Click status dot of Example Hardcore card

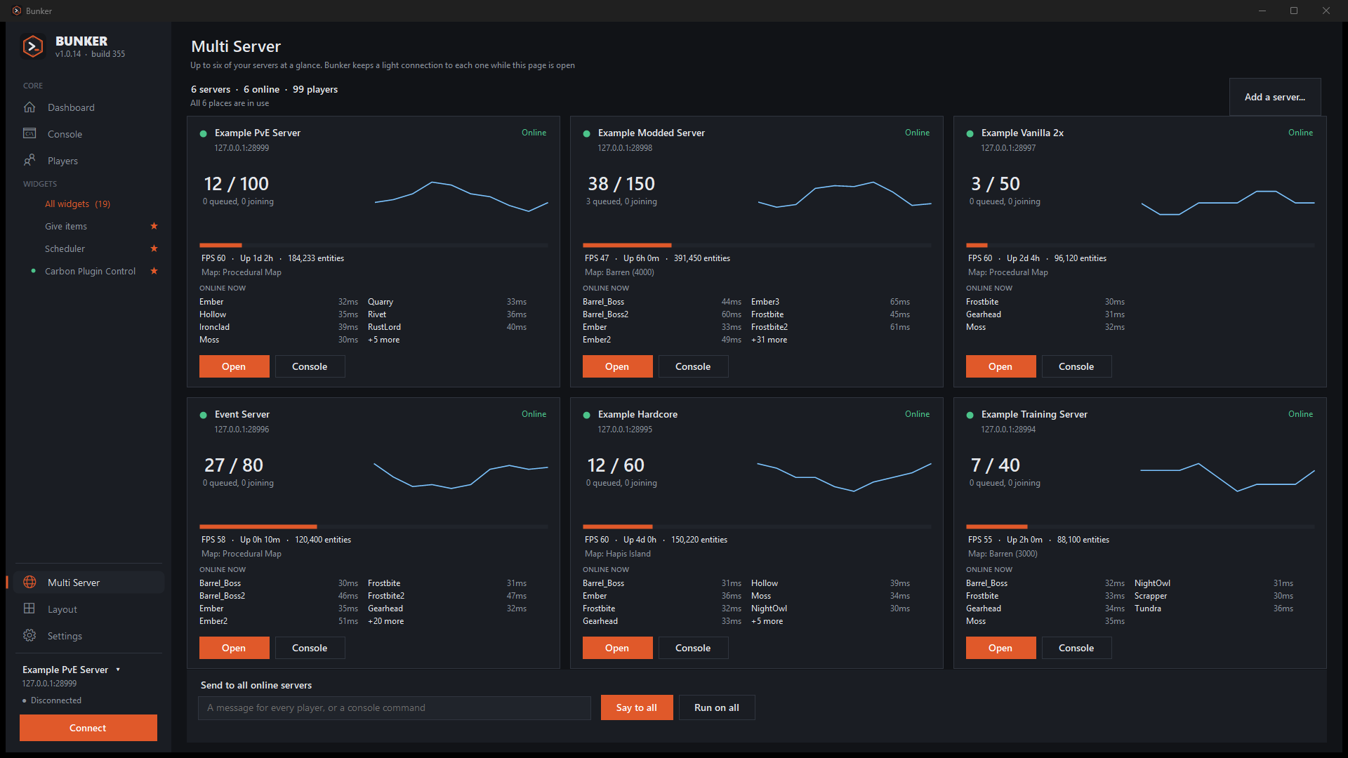coord(587,415)
